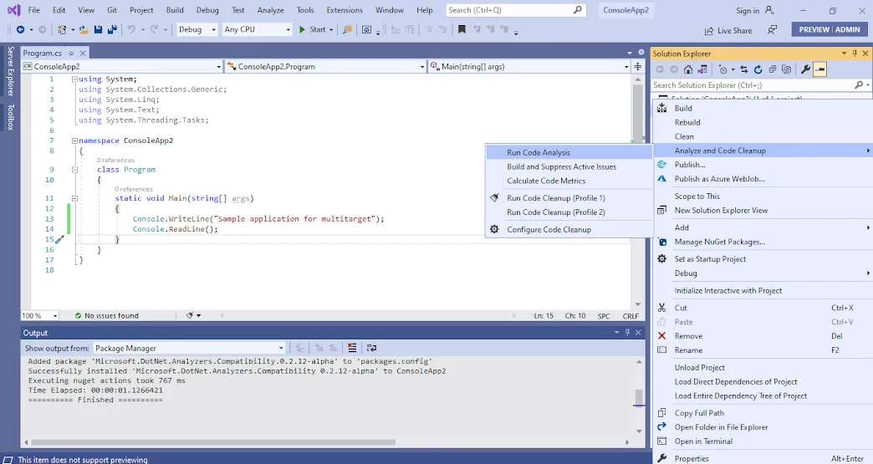Select Publish as Azure WebJob

point(763,179)
